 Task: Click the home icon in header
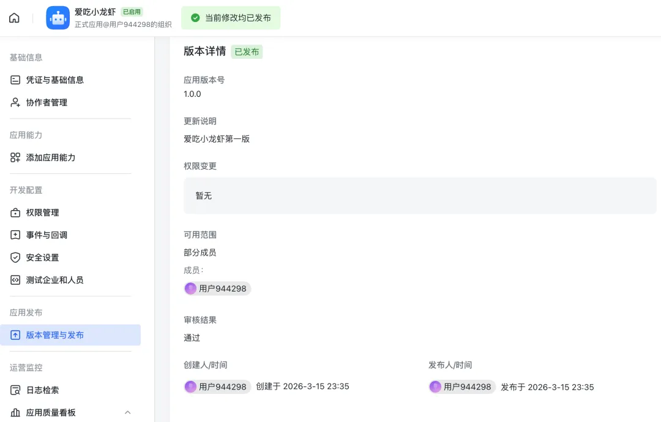[x=14, y=18]
